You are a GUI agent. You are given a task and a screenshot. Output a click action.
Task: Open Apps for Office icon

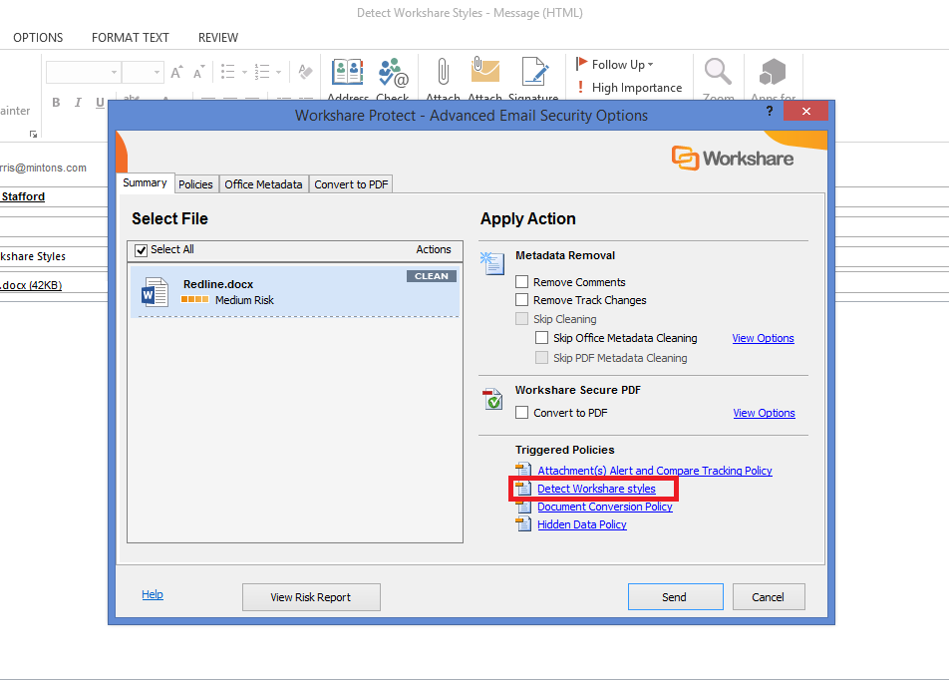pyautogui.click(x=773, y=72)
